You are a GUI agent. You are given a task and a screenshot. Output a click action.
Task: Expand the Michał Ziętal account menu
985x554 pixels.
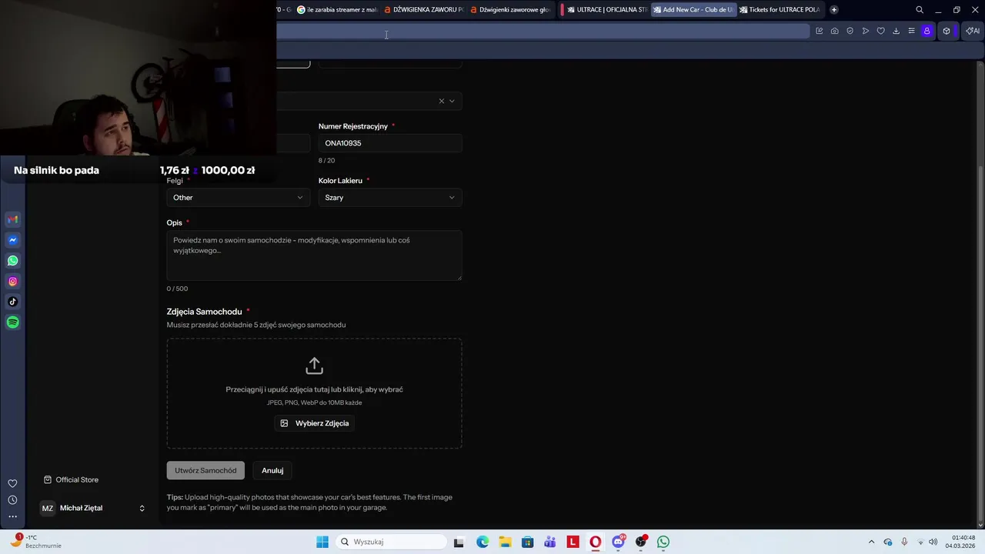(x=92, y=508)
